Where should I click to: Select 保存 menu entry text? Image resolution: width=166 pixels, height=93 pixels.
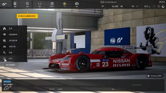coord(10,58)
